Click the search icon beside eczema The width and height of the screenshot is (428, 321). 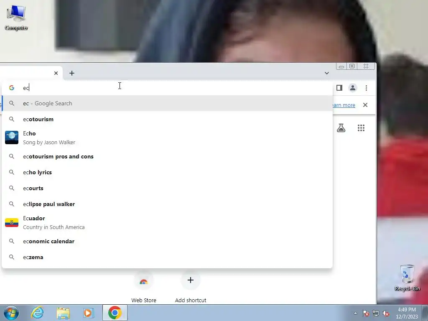[x=11, y=257]
